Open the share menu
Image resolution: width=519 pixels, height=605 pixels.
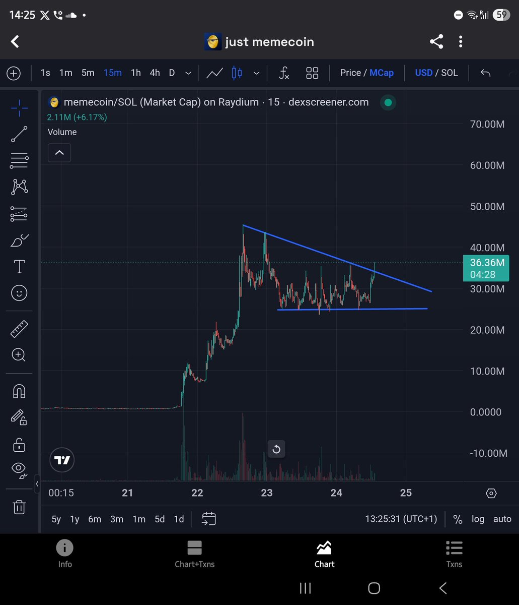(x=436, y=41)
